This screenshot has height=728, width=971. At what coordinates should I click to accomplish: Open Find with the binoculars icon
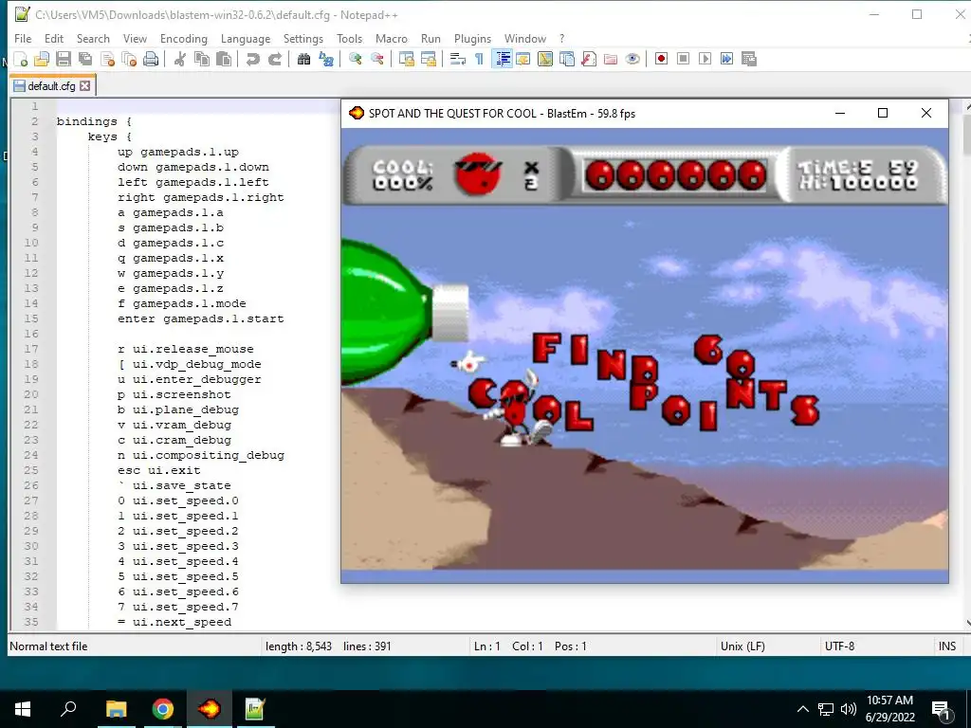click(x=304, y=60)
